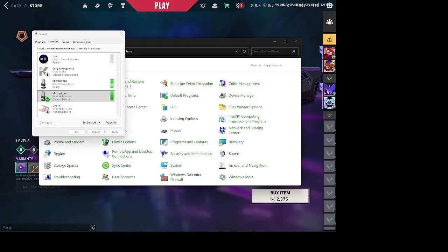Open the Windows Tools gear icon
The width and height of the screenshot is (448, 252).
coord(223,177)
